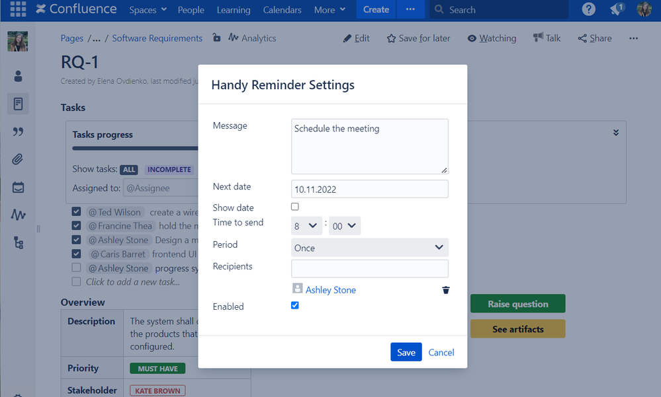Click See artifacts button
The height and width of the screenshot is (397, 661).
click(517, 329)
